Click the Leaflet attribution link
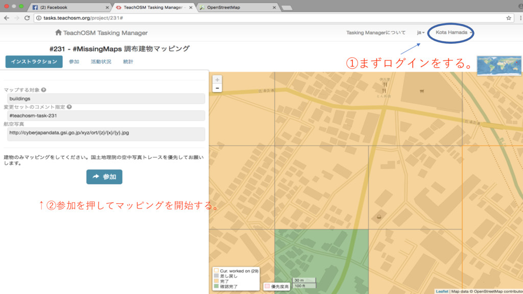This screenshot has width=523, height=294. tap(442, 291)
